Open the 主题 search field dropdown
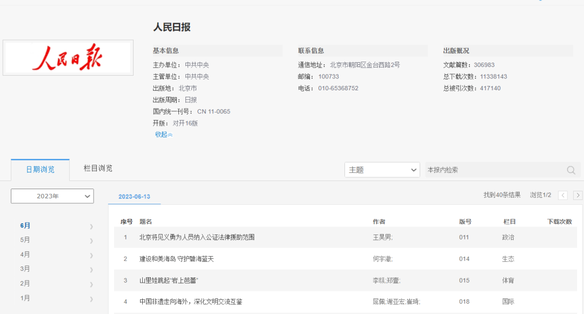The width and height of the screenshot is (584, 314). [x=382, y=170]
